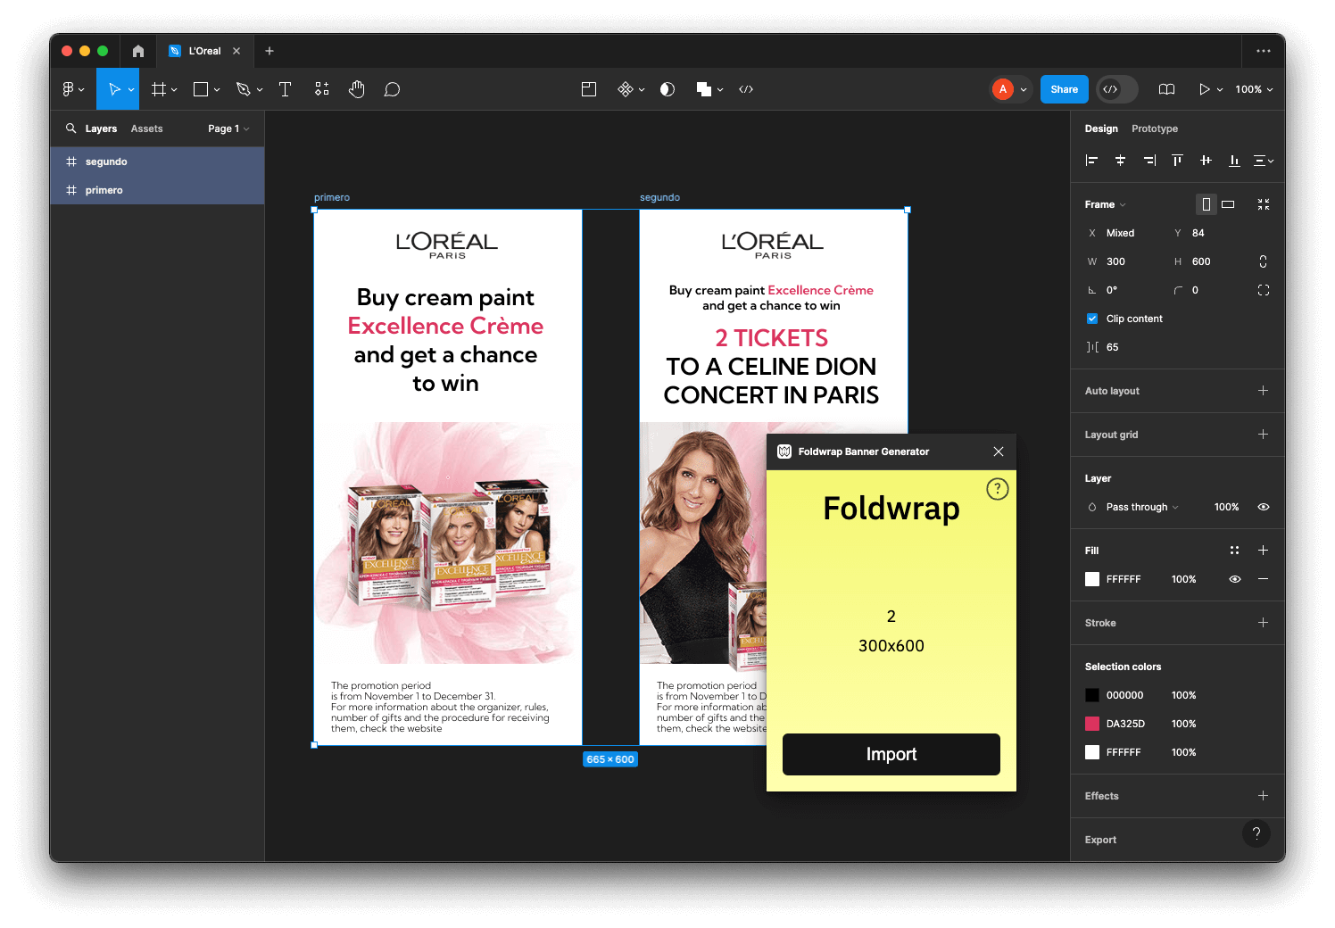
Task: Align selection to left
Action: (x=1091, y=161)
